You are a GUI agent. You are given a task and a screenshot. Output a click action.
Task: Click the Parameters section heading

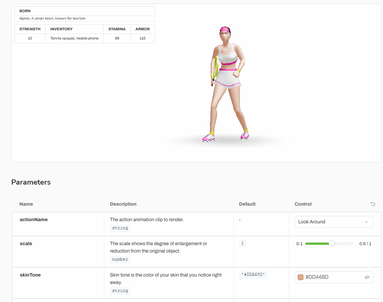pos(31,182)
